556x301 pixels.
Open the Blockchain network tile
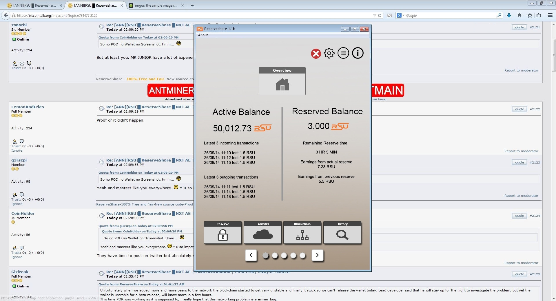[302, 233]
